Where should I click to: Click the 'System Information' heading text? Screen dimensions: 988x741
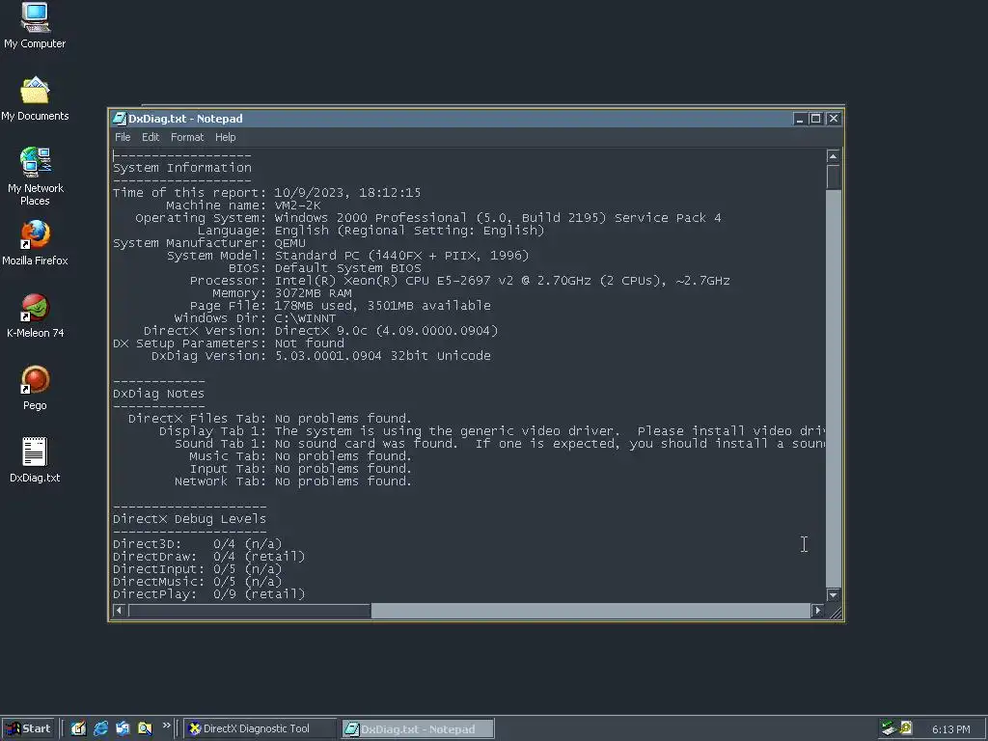click(182, 168)
